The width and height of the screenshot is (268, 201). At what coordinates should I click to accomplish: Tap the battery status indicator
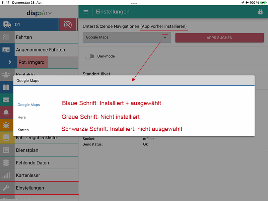(263, 3)
